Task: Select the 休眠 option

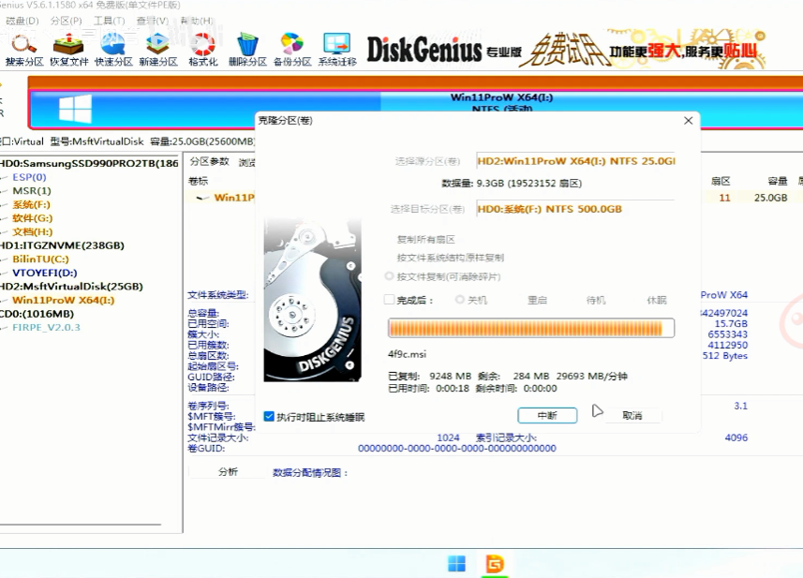Action: (657, 300)
